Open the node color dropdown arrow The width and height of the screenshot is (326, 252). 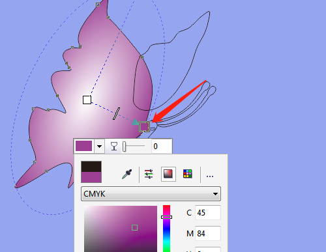(x=99, y=147)
